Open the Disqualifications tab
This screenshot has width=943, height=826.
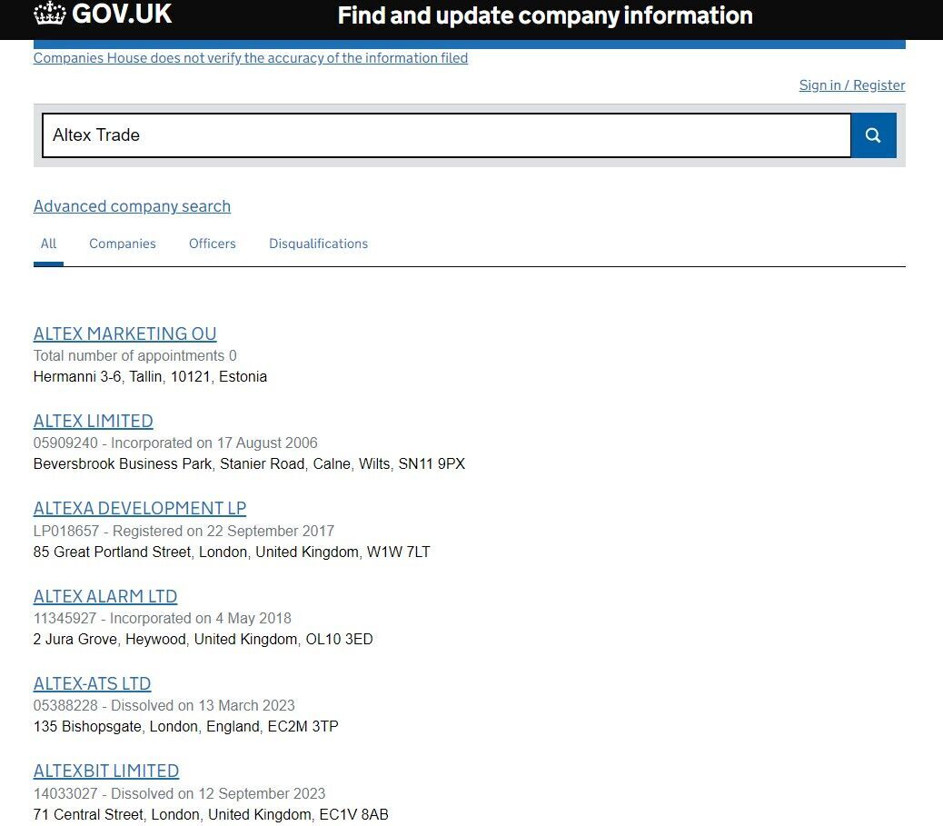tap(318, 244)
